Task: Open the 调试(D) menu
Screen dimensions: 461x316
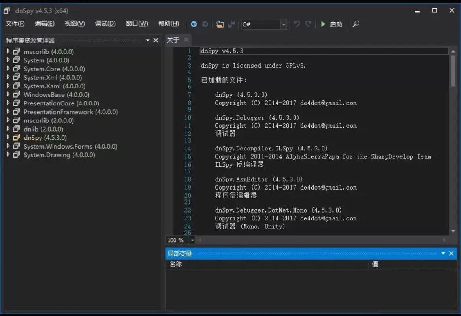Action: coord(105,24)
